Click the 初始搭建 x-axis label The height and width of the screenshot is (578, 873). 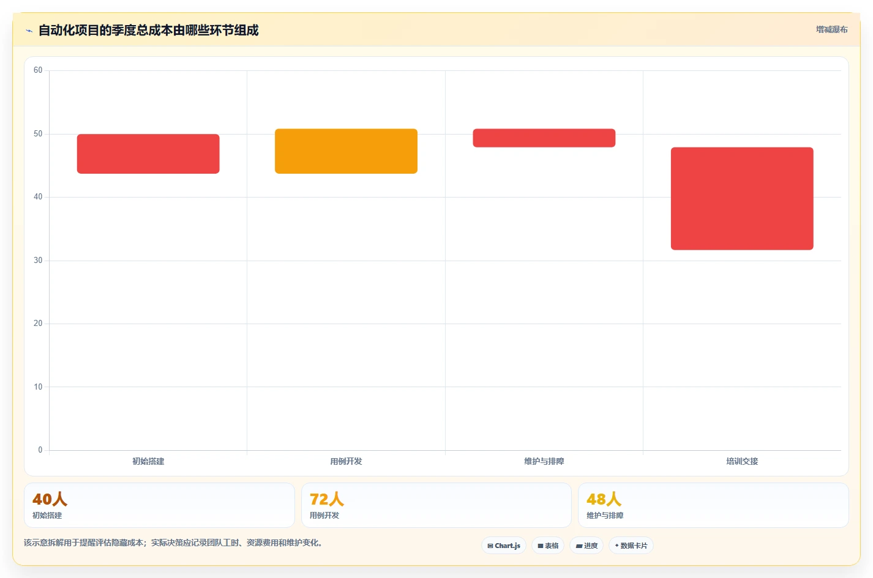coord(148,461)
